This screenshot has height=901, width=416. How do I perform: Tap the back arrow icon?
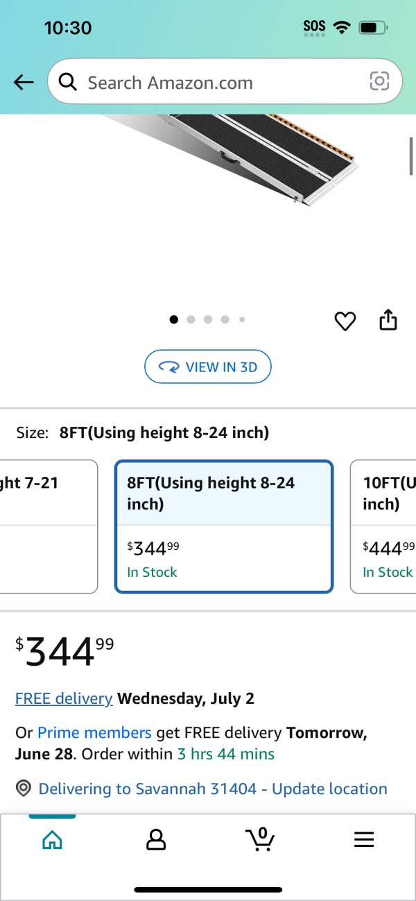click(x=24, y=83)
